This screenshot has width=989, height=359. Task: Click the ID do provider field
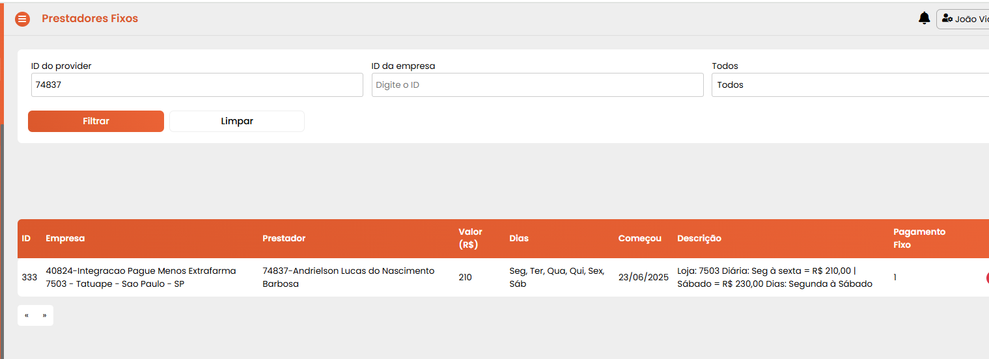197,85
